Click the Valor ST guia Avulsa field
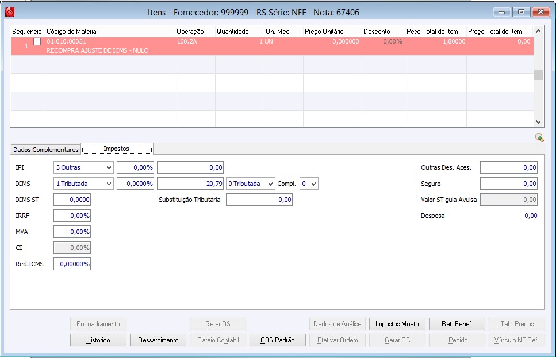Viewport: 556px width, 359px height. 509,200
